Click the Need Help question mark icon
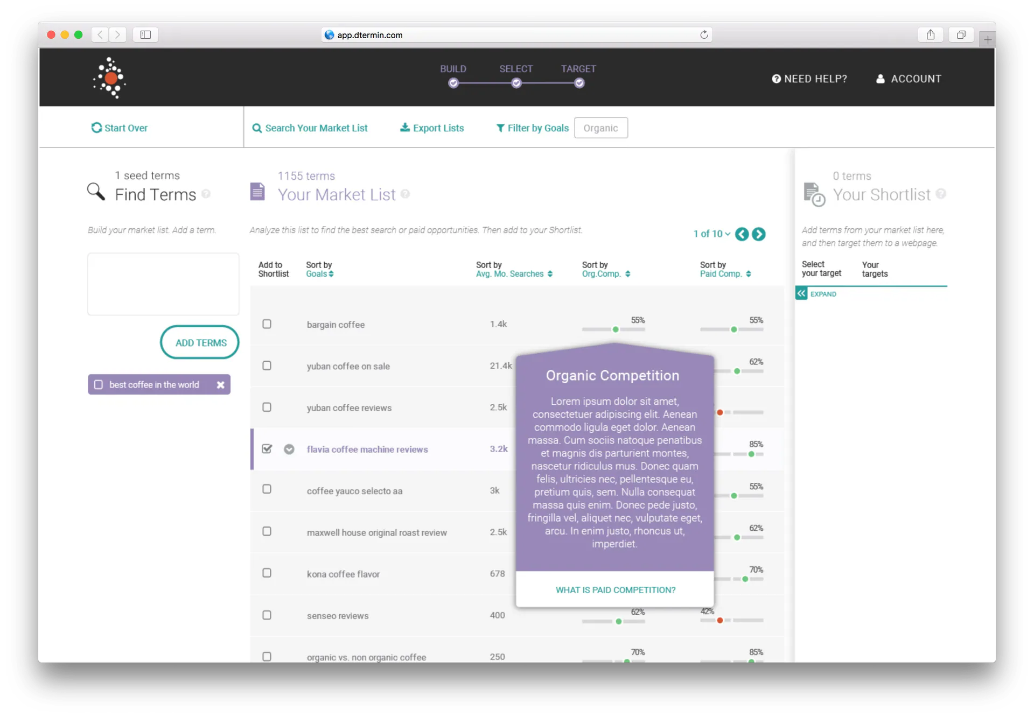 point(776,79)
